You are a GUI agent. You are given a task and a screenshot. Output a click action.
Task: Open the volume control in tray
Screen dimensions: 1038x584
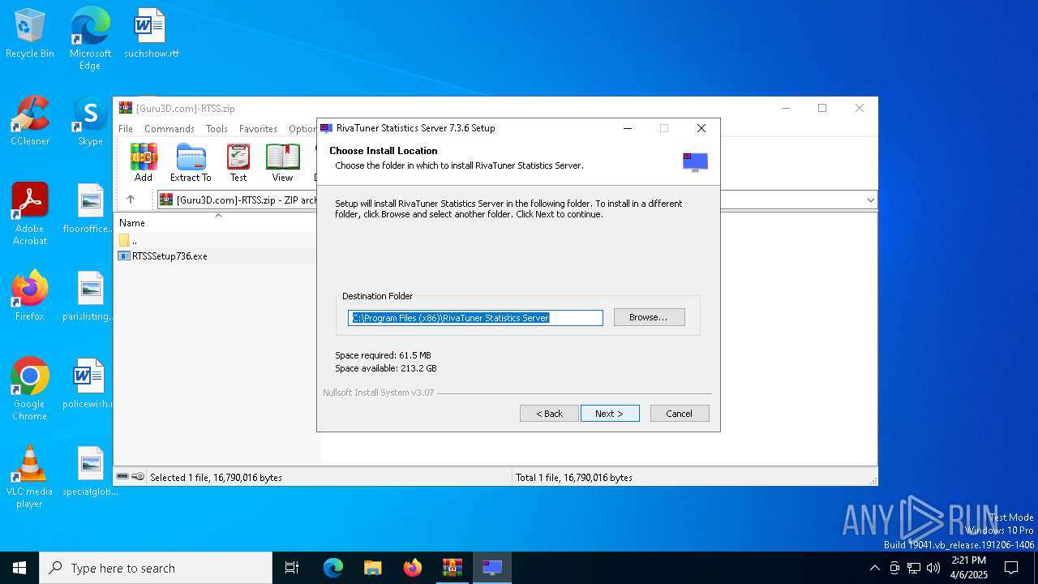(x=933, y=568)
